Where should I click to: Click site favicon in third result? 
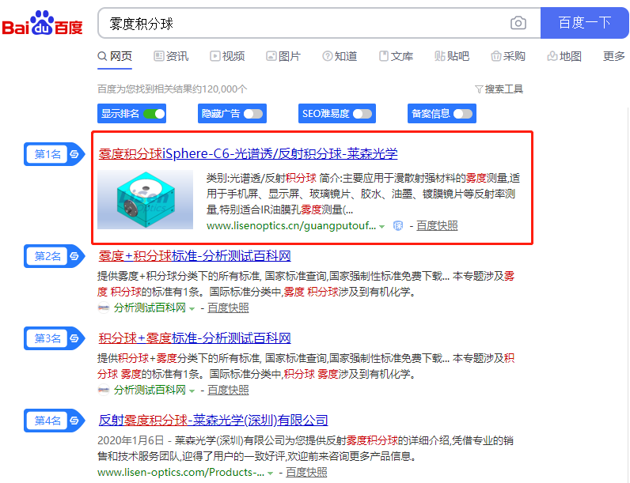[x=104, y=390]
